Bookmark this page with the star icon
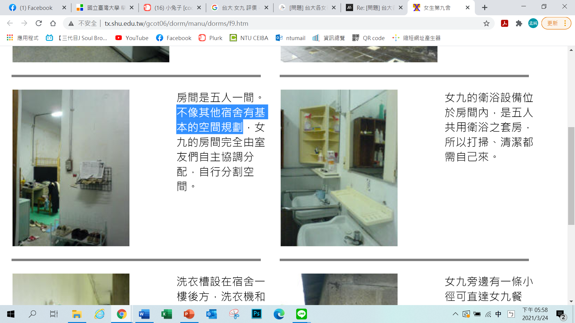The image size is (575, 323). [486, 23]
